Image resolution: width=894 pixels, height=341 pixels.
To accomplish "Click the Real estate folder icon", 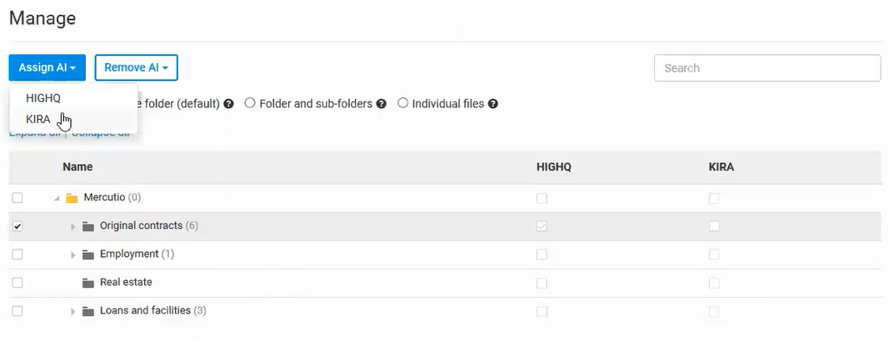I will pos(88,283).
